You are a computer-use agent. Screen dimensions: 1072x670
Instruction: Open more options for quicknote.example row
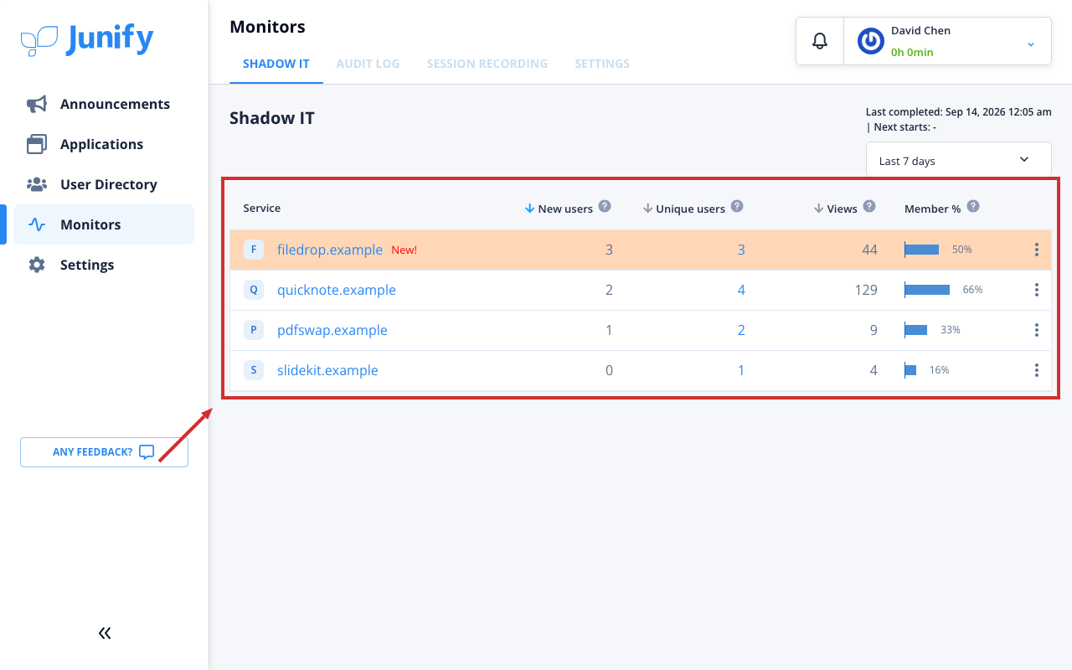tap(1037, 290)
